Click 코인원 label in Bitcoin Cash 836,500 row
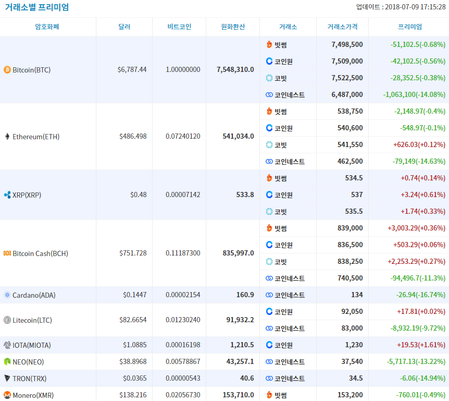 [x=283, y=245]
